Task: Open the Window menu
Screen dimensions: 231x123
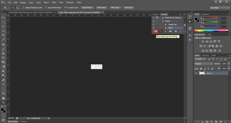Action: tap(70, 2)
